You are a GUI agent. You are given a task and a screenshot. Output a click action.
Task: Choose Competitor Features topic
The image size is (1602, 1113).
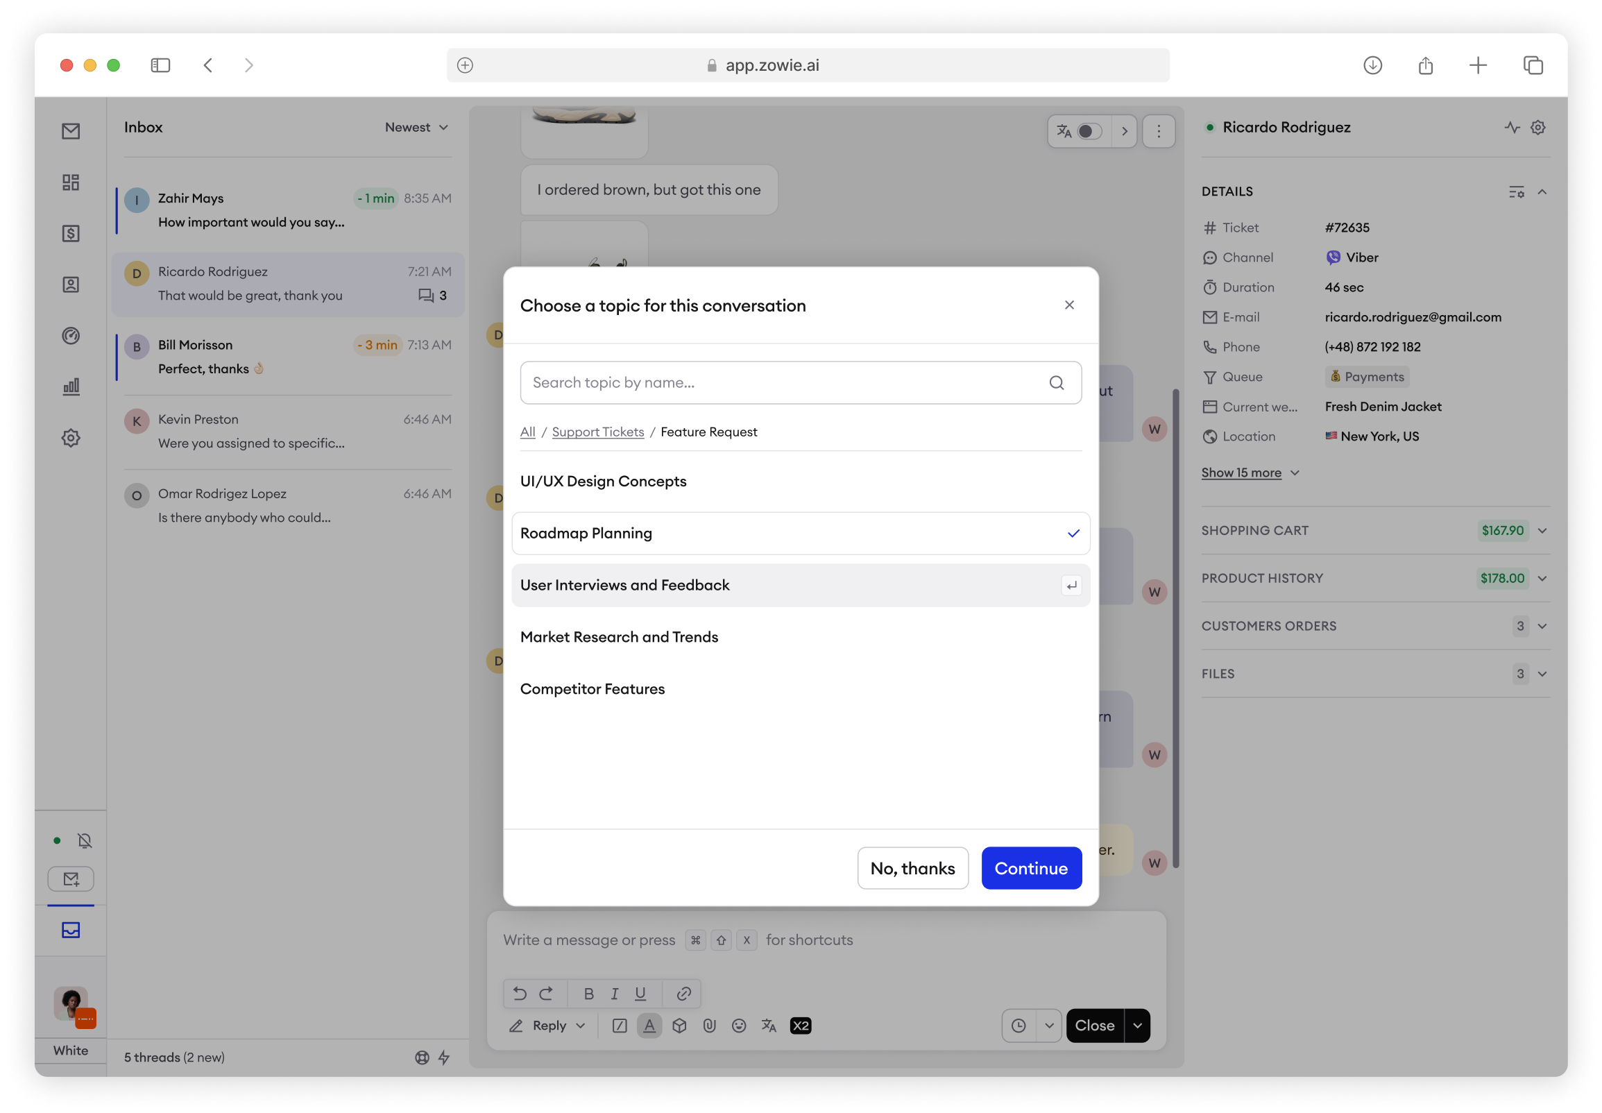coord(592,689)
